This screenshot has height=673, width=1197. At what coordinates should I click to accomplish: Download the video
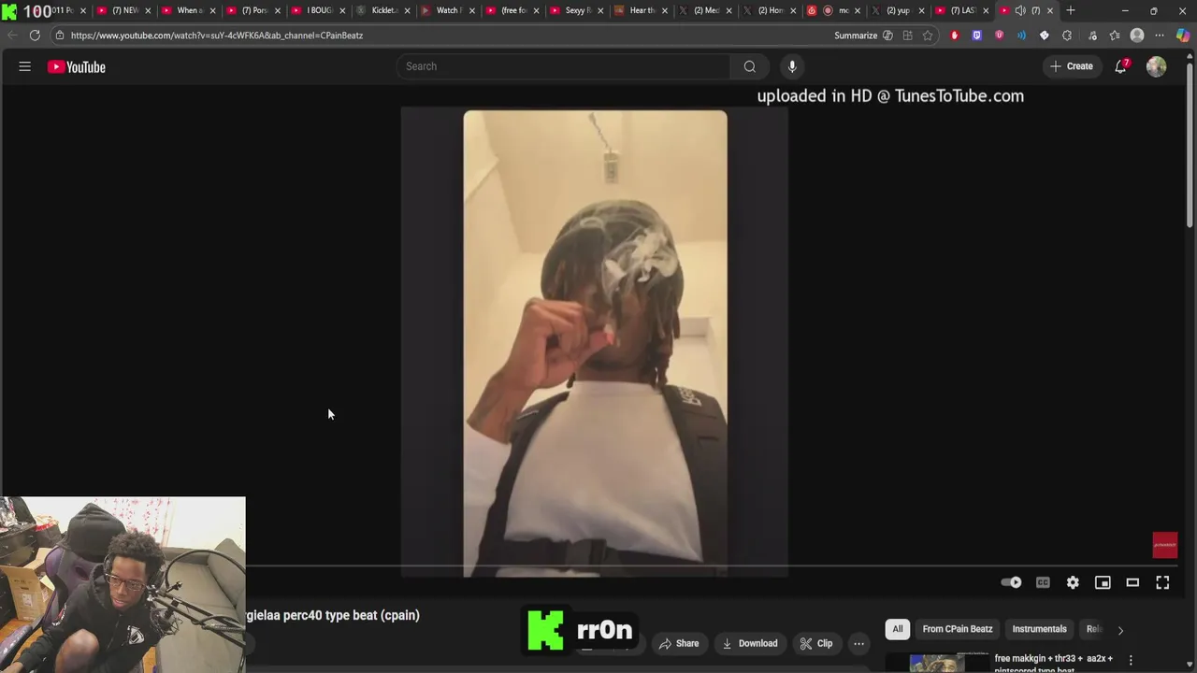(x=750, y=643)
